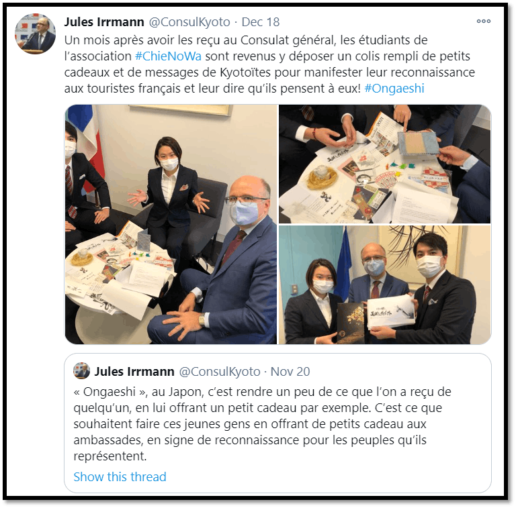The height and width of the screenshot is (508, 516).
Task: Open the quoted tweet text about Ongaeshi
Action: tap(262, 424)
